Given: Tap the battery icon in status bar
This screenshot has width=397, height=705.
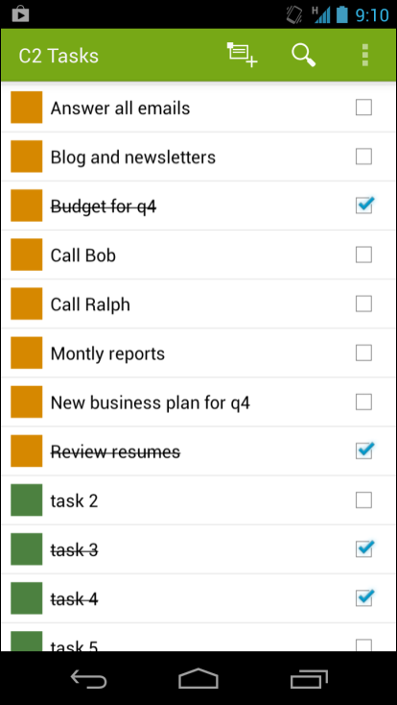Looking at the screenshot, I should click(342, 14).
